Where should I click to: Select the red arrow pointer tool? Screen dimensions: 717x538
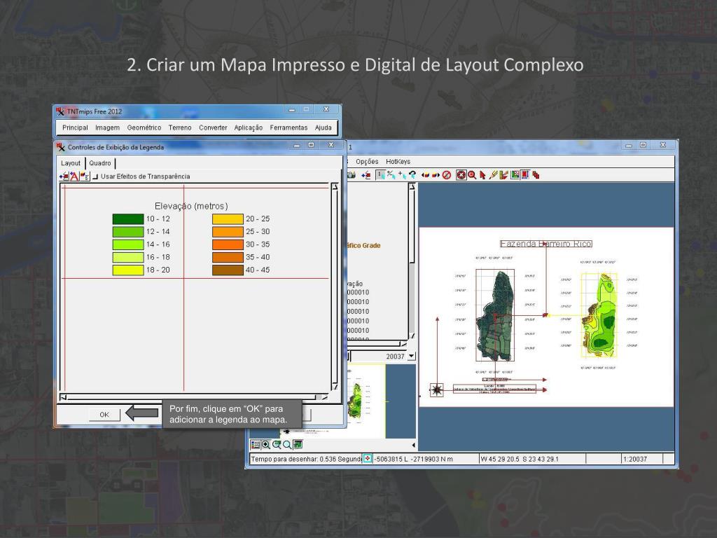coord(482,175)
